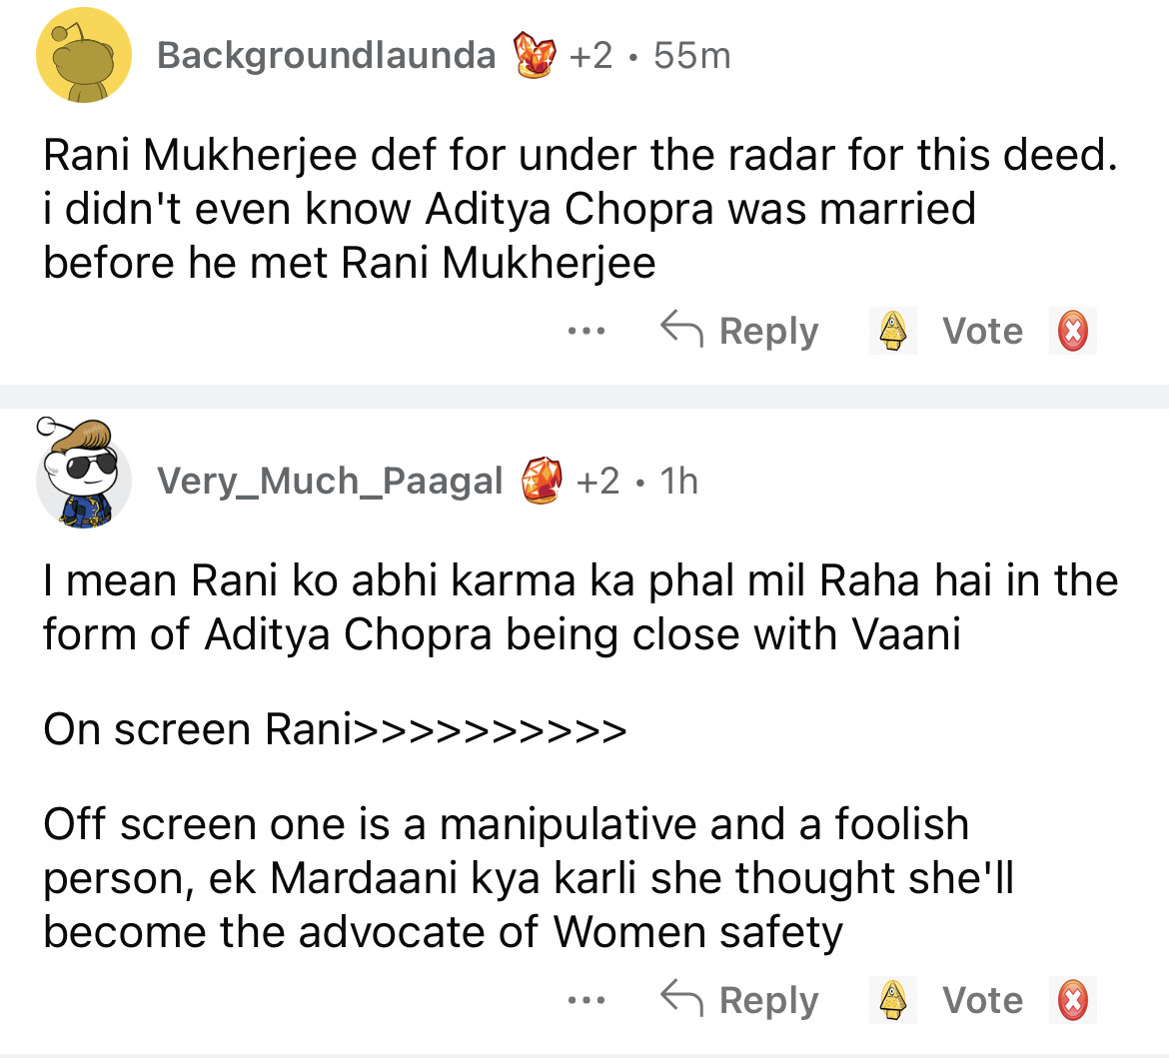Upvote Backgroundlaunda's comment with the yellow icon
The height and width of the screenshot is (1058, 1169).
click(891, 331)
